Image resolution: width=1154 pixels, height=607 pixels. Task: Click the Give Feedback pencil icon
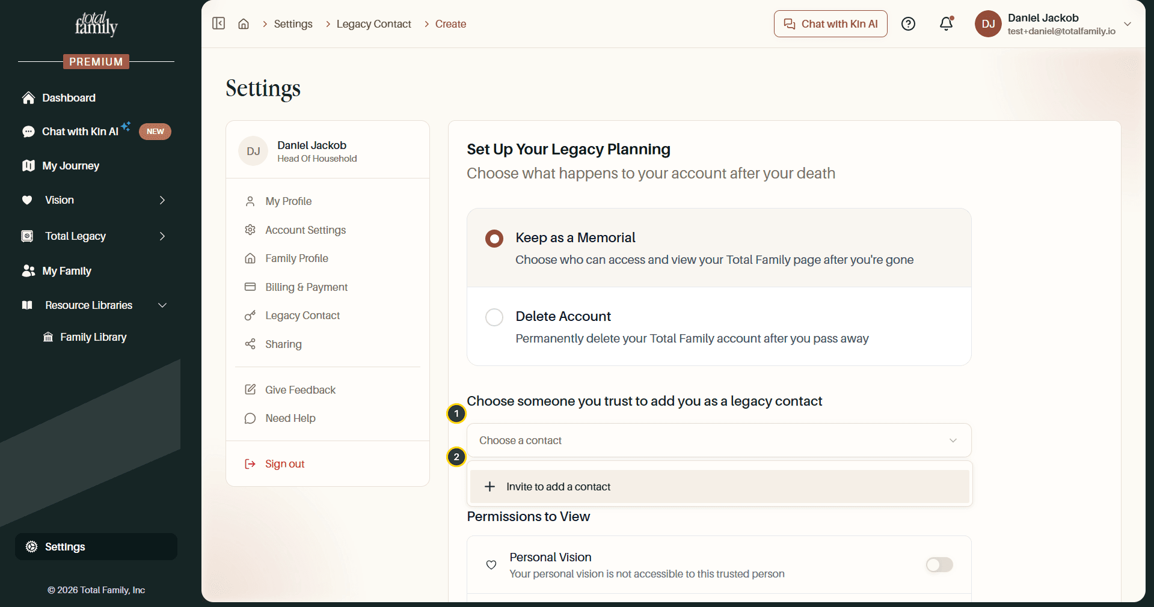250,390
